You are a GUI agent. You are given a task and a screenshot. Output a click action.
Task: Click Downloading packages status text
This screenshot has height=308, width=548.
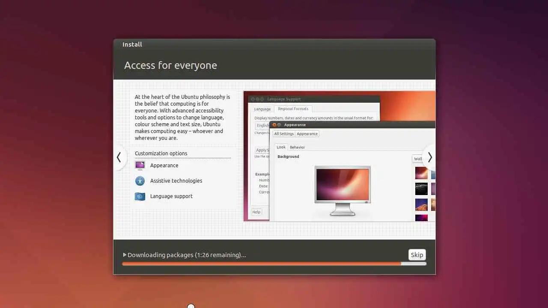tap(187, 255)
